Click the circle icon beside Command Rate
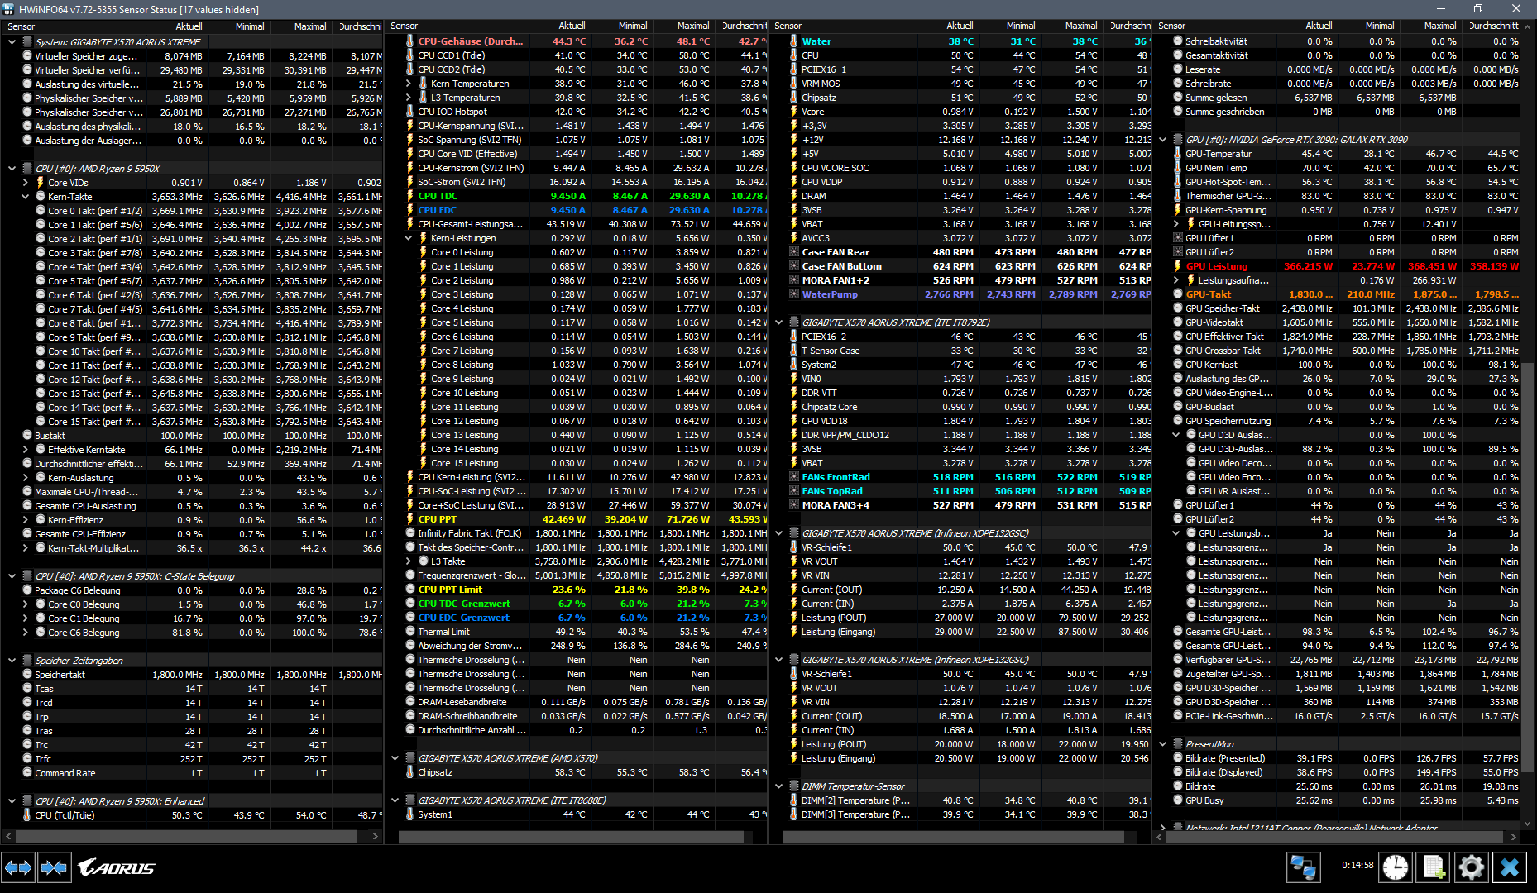This screenshot has height=893, width=1537. pyautogui.click(x=27, y=773)
